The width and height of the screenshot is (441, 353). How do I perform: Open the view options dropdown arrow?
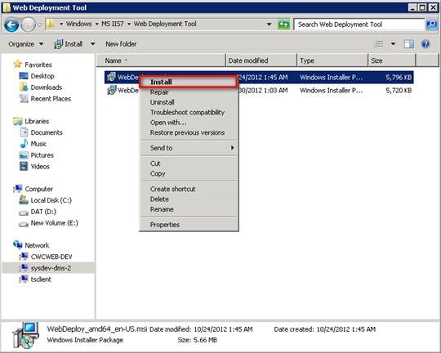pyautogui.click(x=393, y=44)
